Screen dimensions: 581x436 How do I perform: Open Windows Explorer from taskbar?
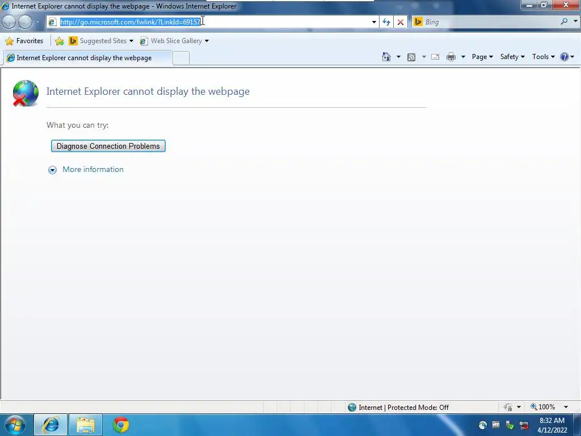[86, 425]
